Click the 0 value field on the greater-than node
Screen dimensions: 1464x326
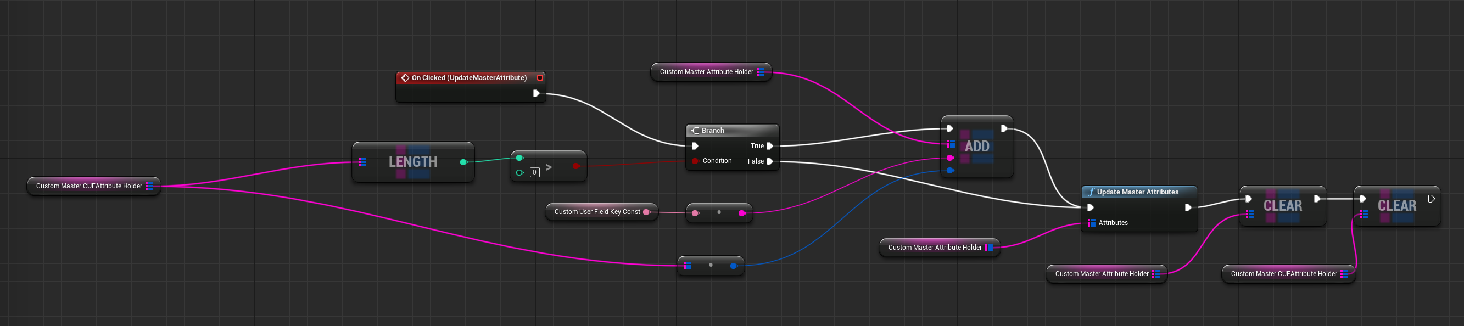tap(534, 173)
